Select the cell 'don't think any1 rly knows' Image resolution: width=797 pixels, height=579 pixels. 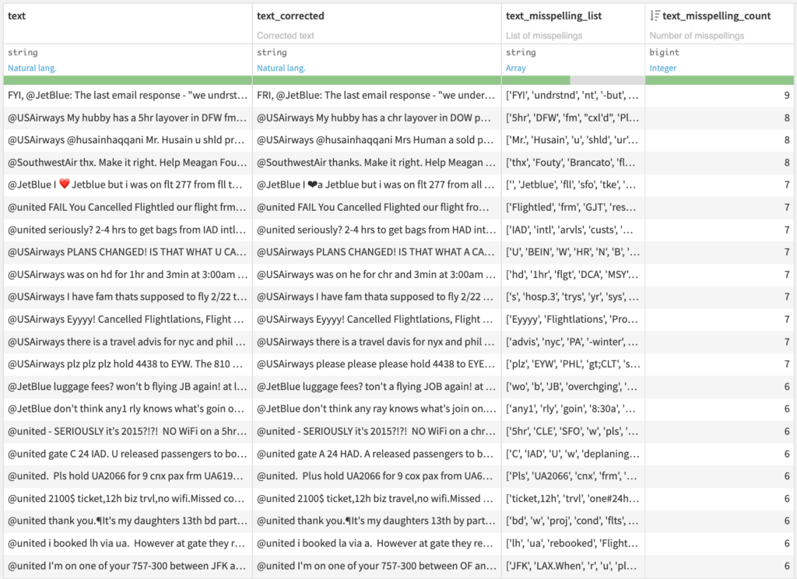tap(128, 409)
